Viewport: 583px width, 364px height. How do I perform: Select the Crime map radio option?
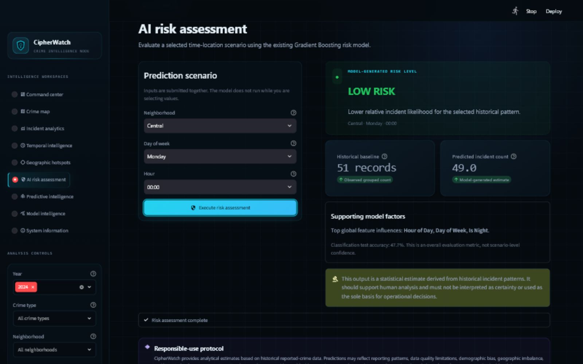(15, 111)
